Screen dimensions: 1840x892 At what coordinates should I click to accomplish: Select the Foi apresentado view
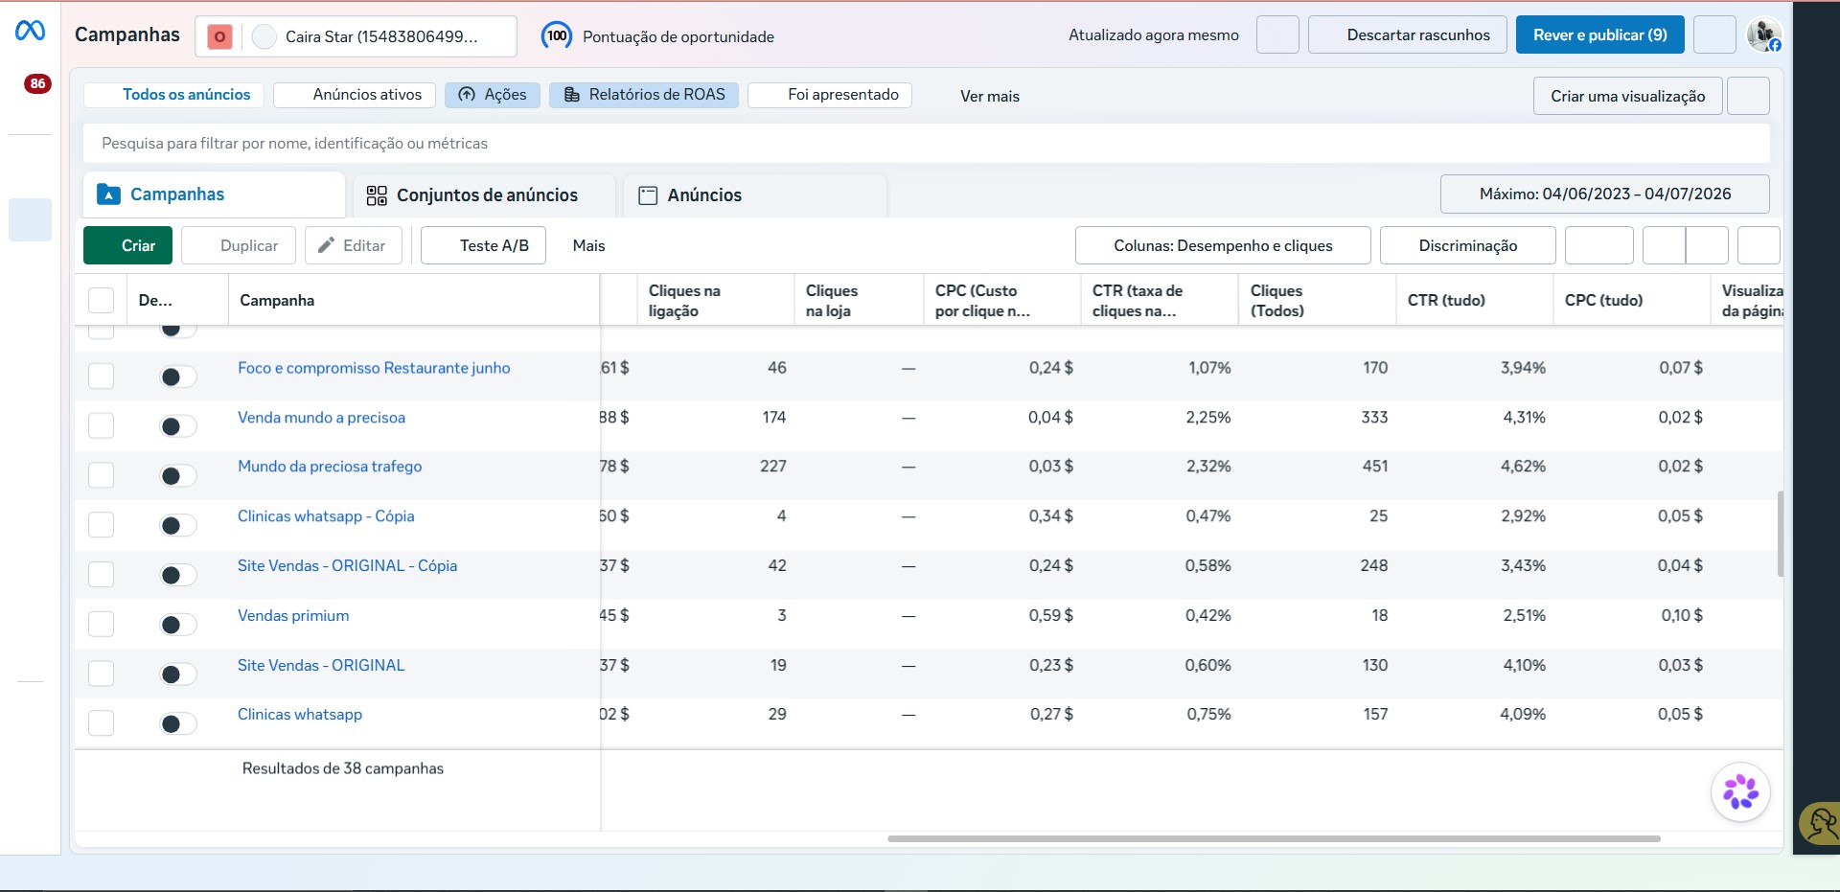tap(830, 95)
